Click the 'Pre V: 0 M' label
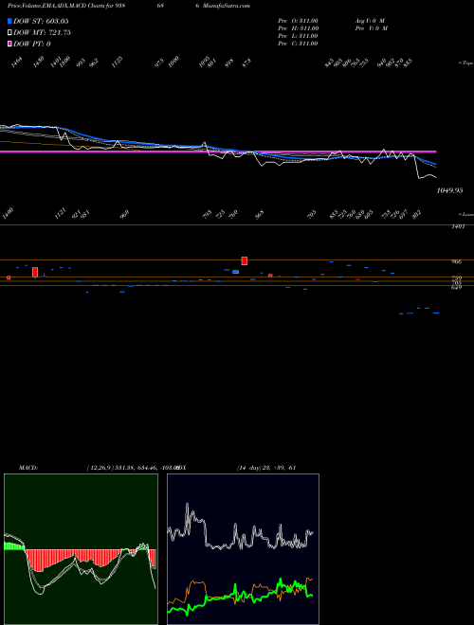The width and height of the screenshot is (474, 625). [371, 28]
